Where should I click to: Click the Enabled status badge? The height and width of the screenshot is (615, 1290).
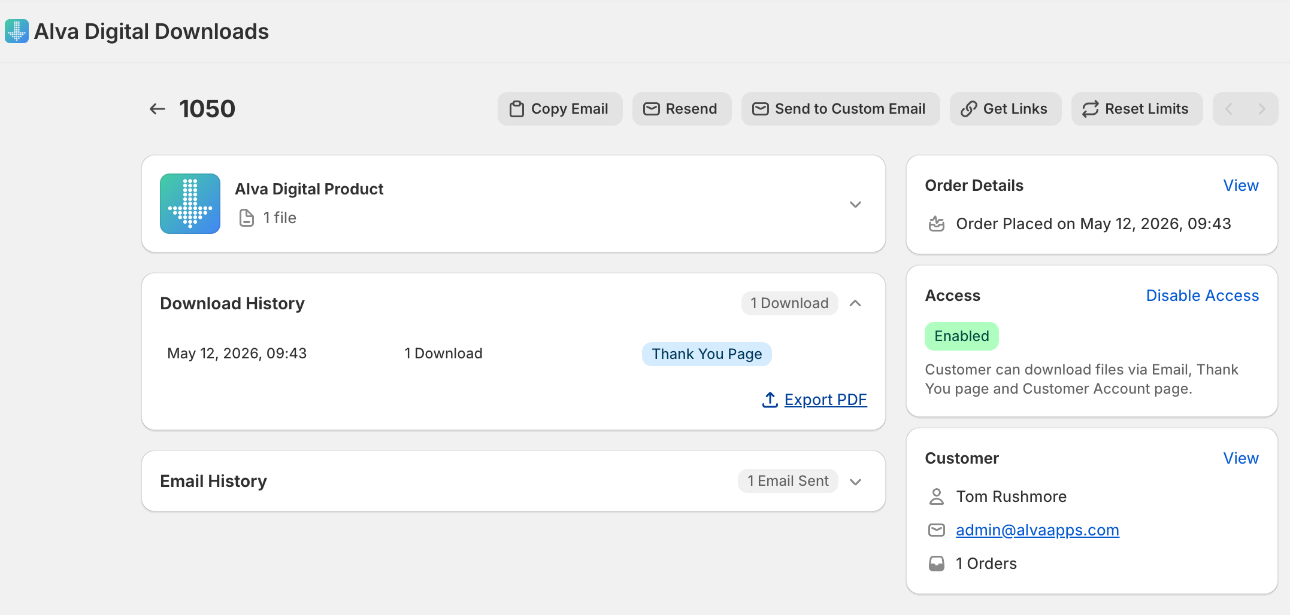pyautogui.click(x=962, y=336)
